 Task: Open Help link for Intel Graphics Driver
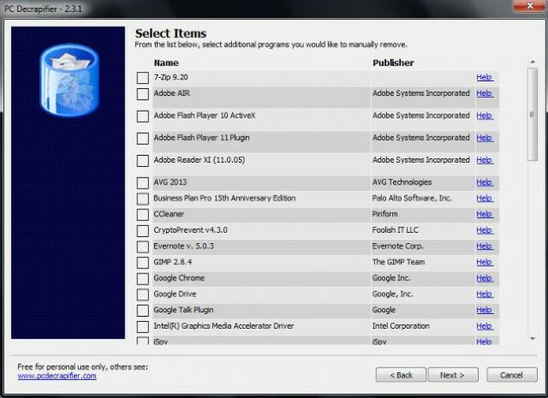pyautogui.click(x=485, y=326)
